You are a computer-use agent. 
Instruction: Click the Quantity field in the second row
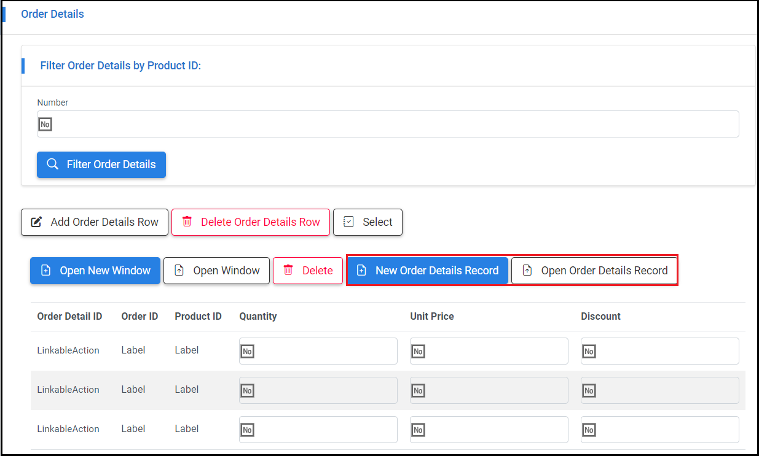coord(318,390)
